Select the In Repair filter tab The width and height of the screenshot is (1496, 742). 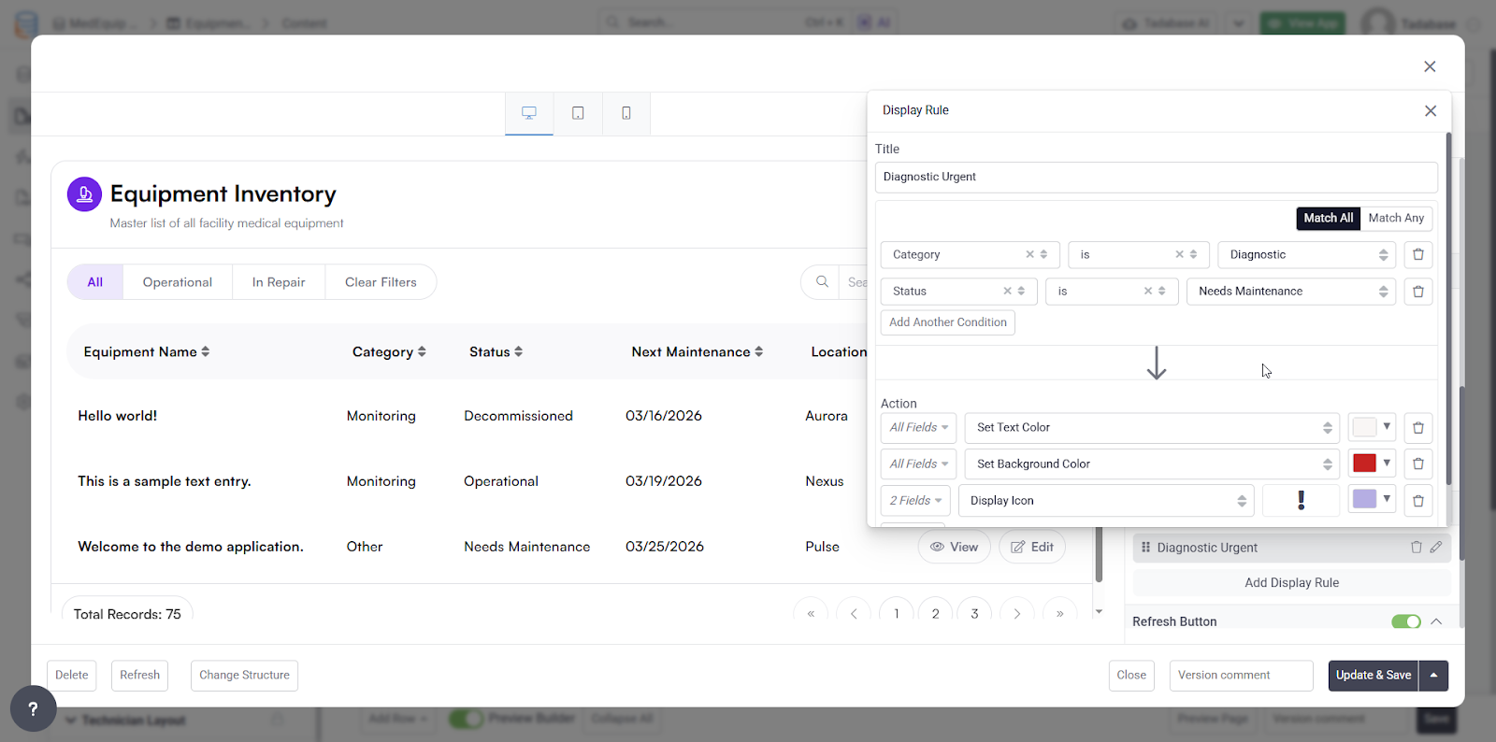279,282
